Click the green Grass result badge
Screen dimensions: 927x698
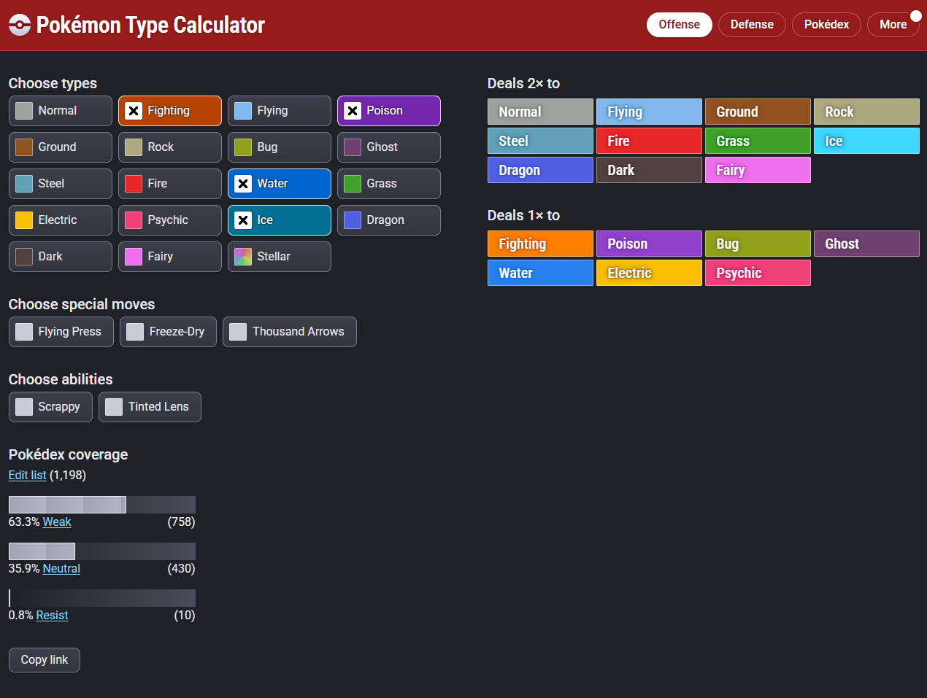click(758, 141)
